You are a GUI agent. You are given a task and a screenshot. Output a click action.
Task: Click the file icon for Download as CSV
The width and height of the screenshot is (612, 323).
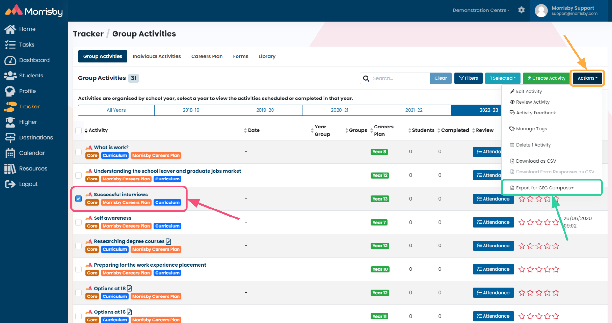tap(512, 161)
